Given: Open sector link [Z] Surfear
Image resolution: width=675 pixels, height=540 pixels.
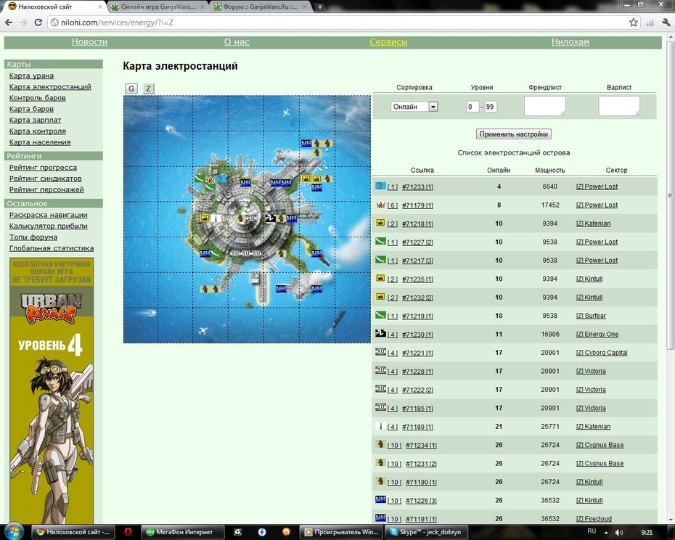Looking at the screenshot, I should 591,316.
